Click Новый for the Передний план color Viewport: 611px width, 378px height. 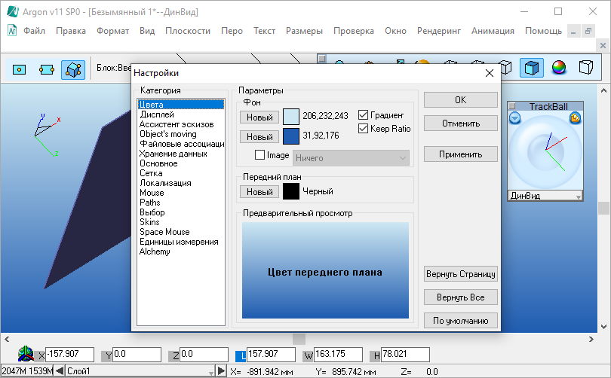pyautogui.click(x=259, y=192)
